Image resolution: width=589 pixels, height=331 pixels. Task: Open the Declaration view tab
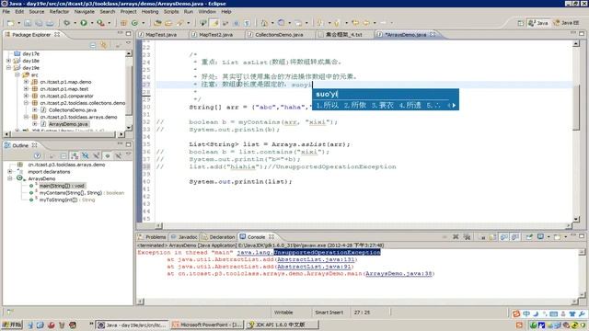[219, 237]
